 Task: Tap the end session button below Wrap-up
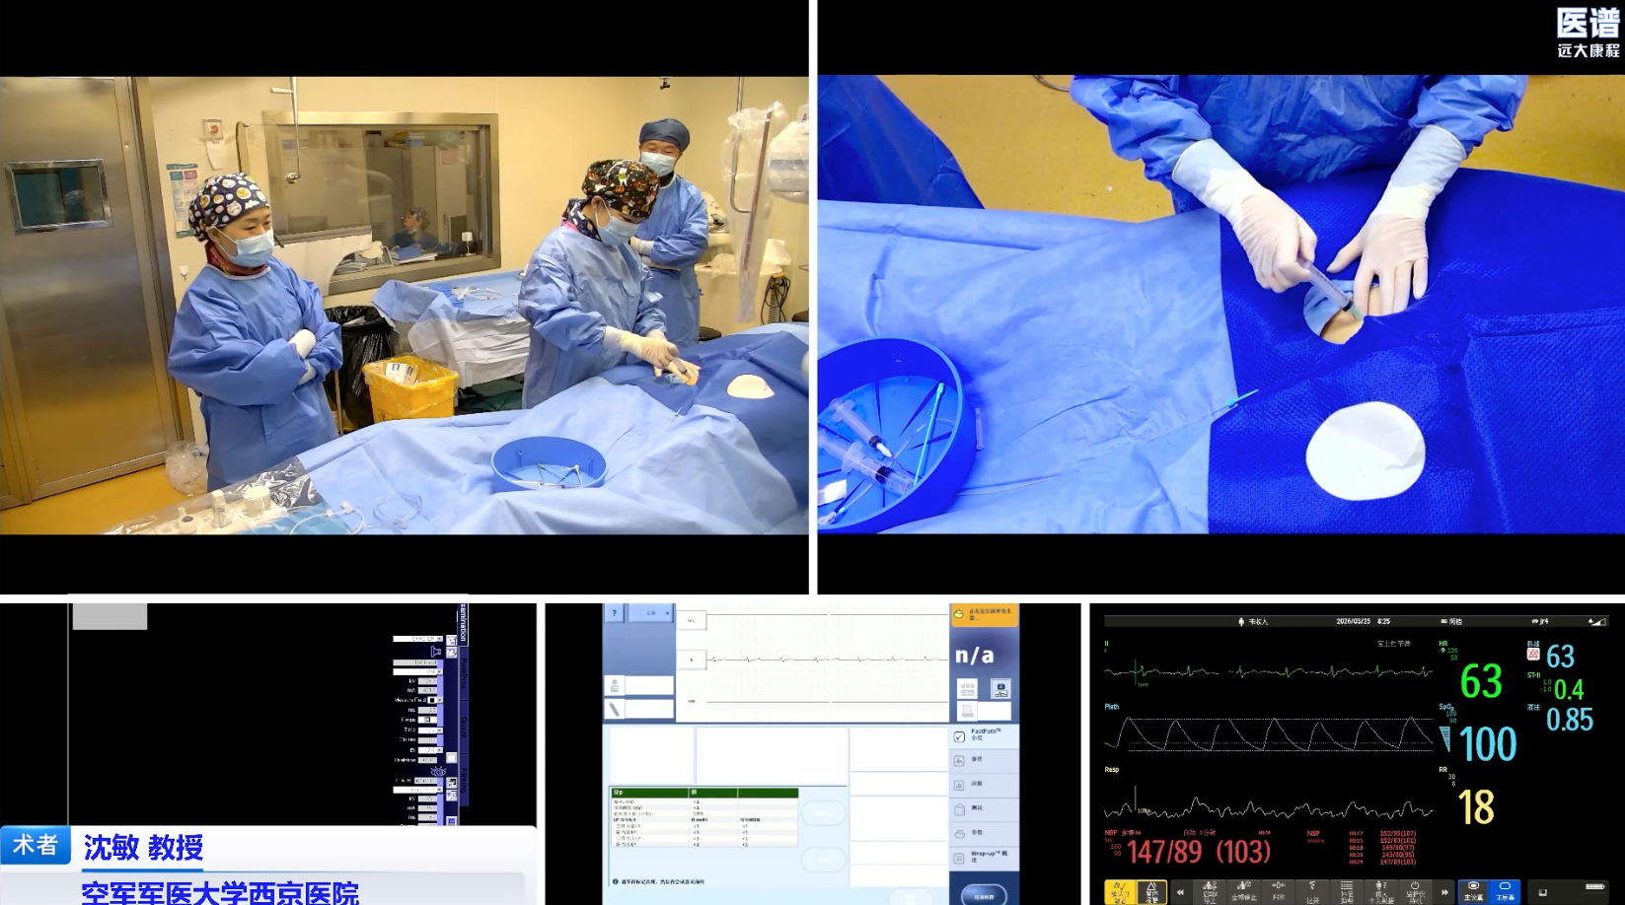[x=984, y=895]
